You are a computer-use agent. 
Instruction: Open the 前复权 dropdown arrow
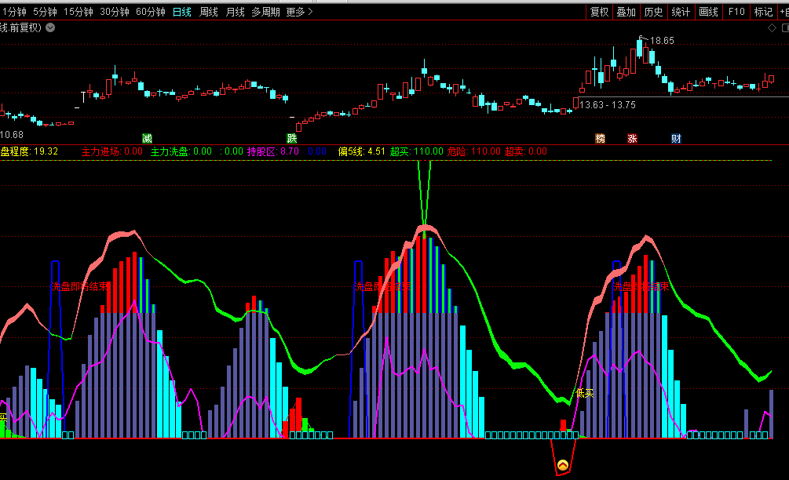click(51, 27)
